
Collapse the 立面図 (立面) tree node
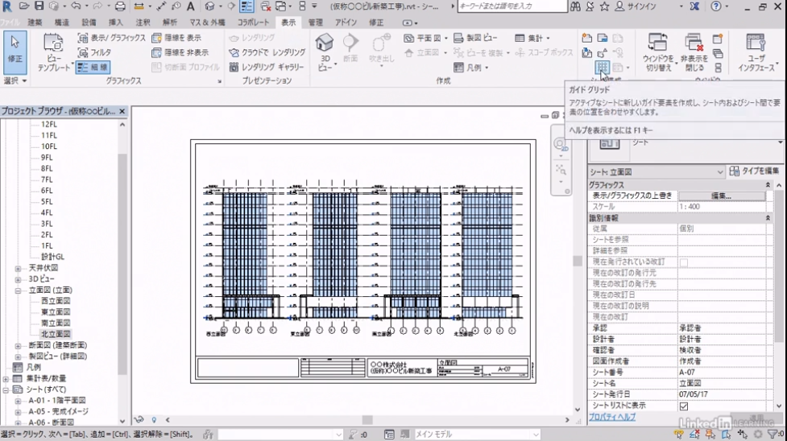18,291
